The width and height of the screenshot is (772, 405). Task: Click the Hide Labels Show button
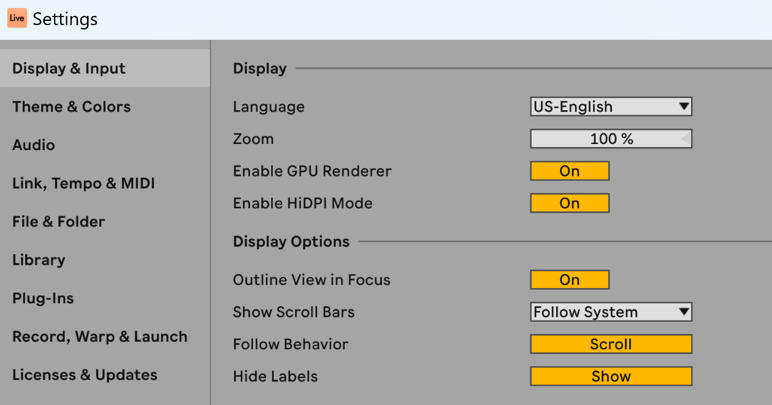(x=610, y=376)
